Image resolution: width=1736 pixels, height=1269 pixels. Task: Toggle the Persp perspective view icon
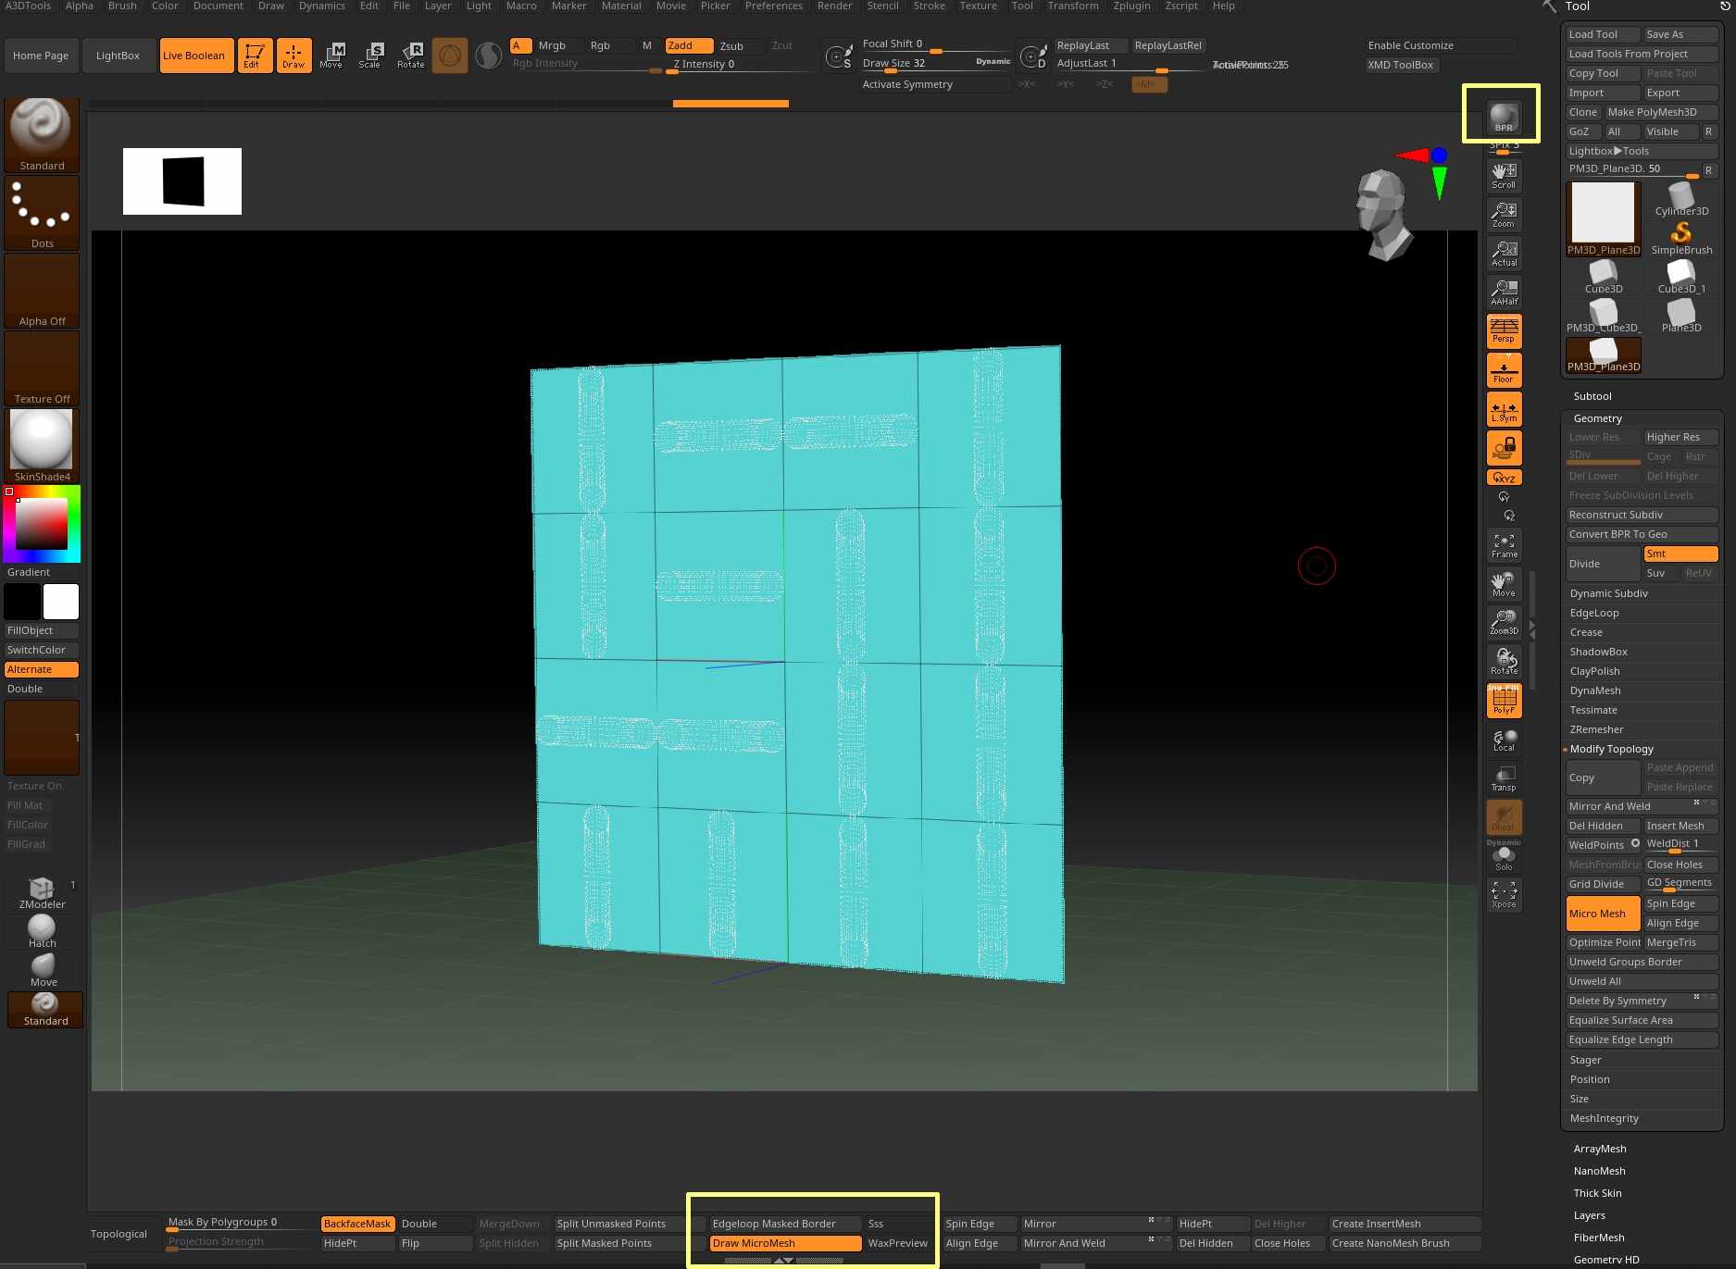[x=1504, y=330]
